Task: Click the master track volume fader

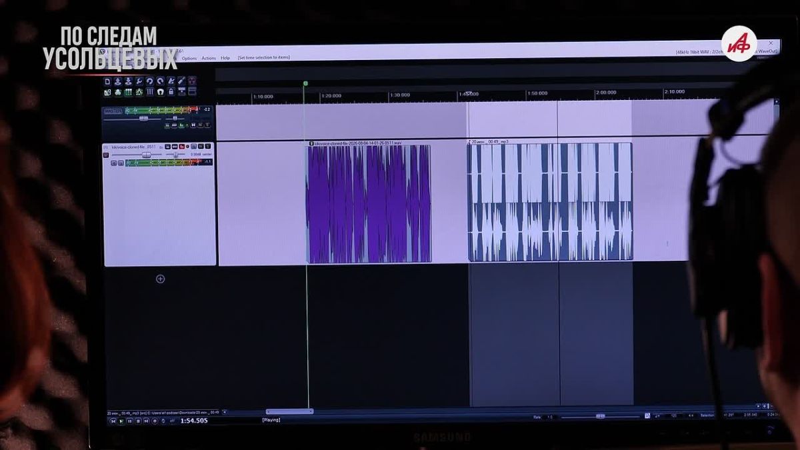Action: click(144, 119)
